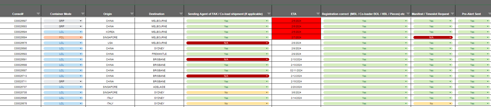Select the SYDNEY destination cell for C00025690
Viewport: 491px width, 107px height.
(159, 48)
